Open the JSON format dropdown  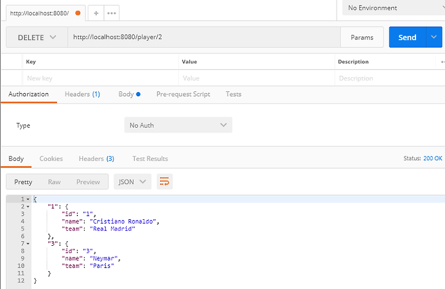[132, 182]
